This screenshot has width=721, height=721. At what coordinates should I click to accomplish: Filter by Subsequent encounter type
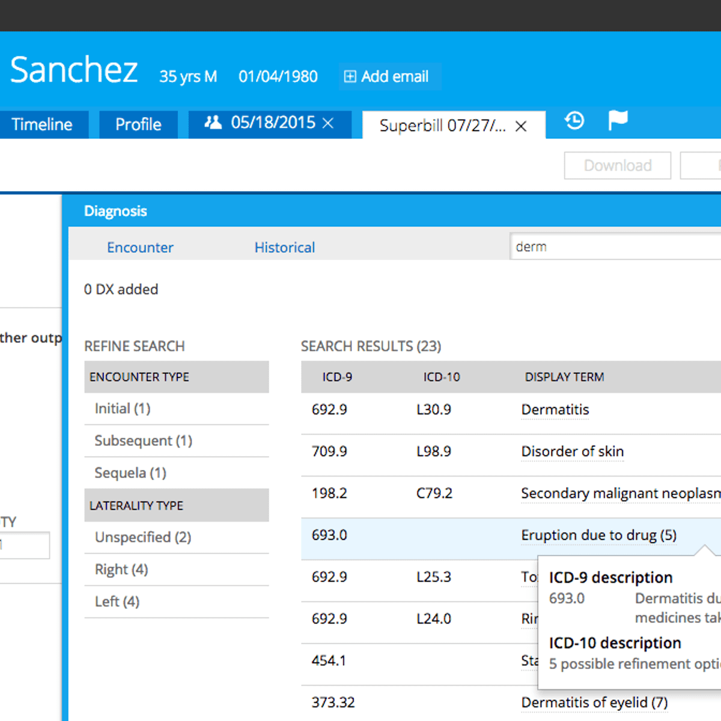[x=143, y=441]
